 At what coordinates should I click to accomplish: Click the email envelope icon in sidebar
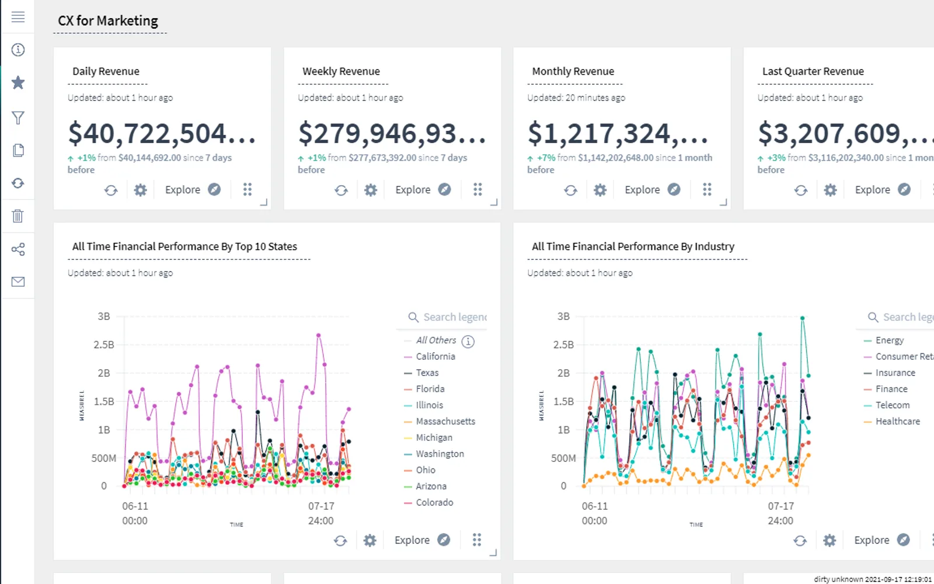tap(18, 281)
